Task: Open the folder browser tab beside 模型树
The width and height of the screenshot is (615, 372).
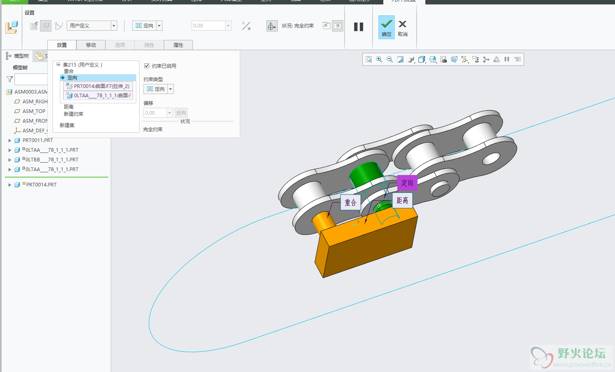Action: [40, 56]
